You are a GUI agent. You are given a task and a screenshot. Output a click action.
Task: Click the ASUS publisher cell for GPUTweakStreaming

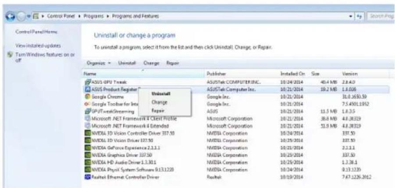(212, 111)
